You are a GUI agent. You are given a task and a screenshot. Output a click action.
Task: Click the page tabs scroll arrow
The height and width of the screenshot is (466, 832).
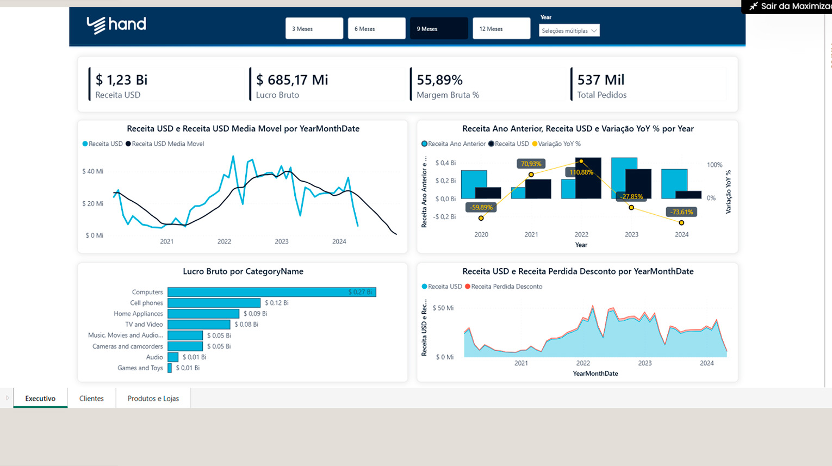point(7,398)
